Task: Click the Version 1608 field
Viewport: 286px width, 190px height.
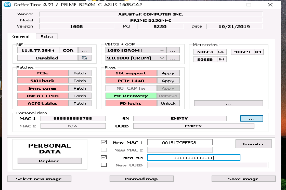Action: click(77, 26)
